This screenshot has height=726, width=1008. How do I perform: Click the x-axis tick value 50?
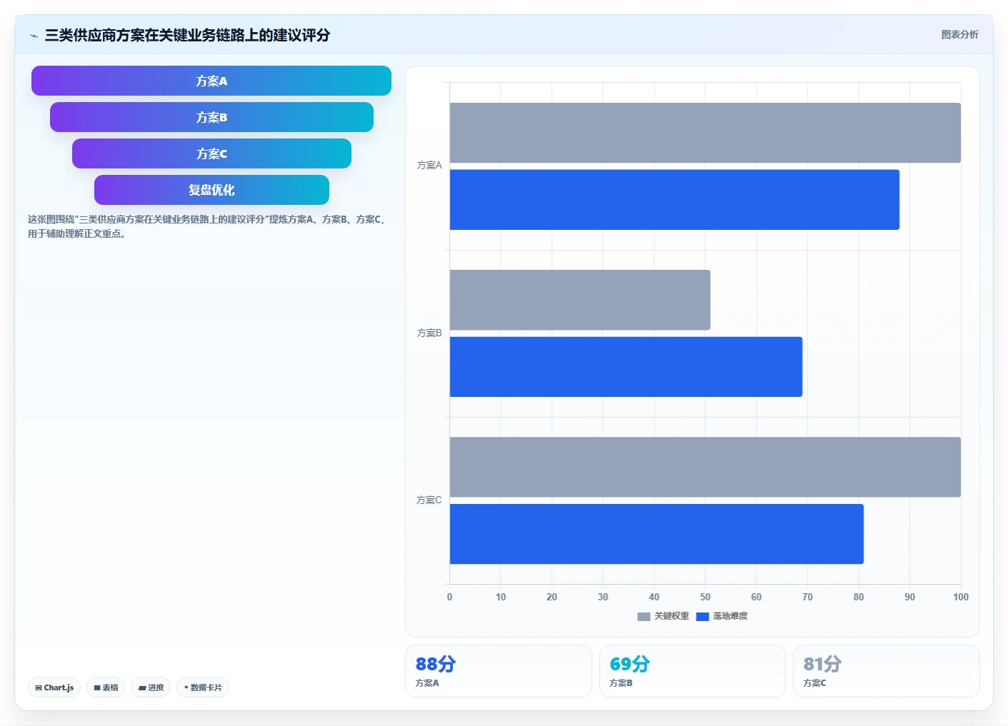[705, 598]
